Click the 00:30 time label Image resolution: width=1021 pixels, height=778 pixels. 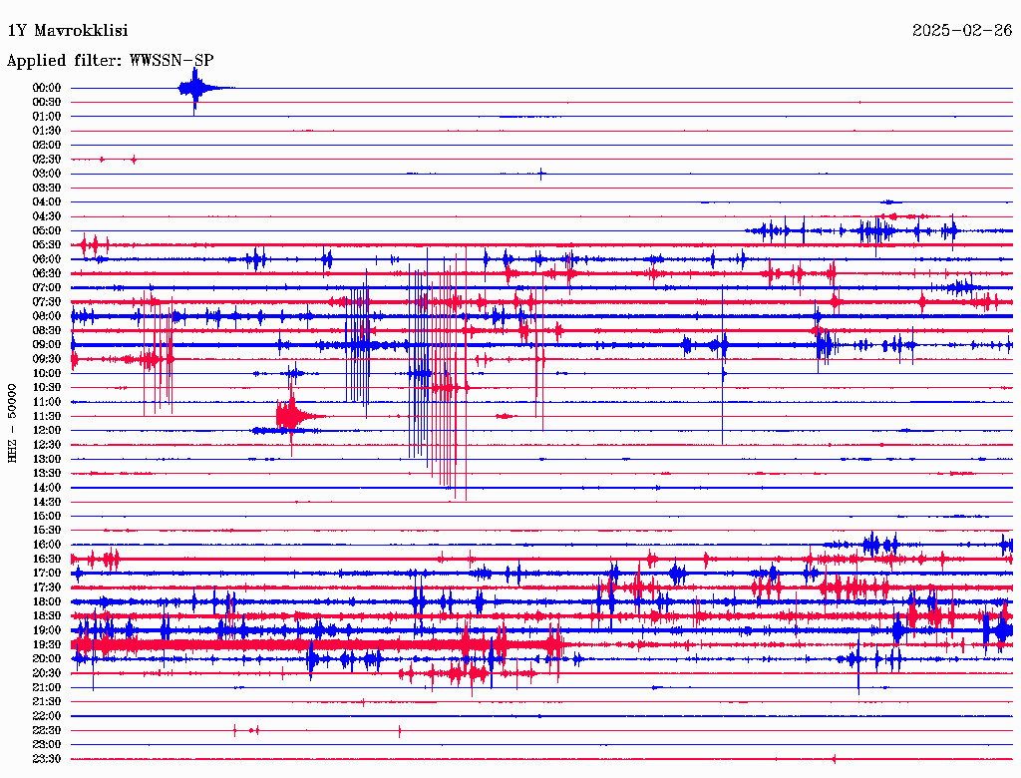pyautogui.click(x=47, y=103)
